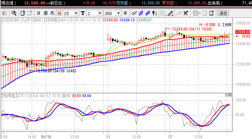
Task: Click the L: 2.66% label
Action: pos(225,25)
